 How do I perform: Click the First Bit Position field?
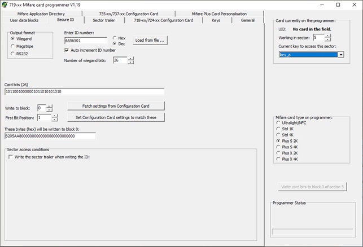click(44, 117)
